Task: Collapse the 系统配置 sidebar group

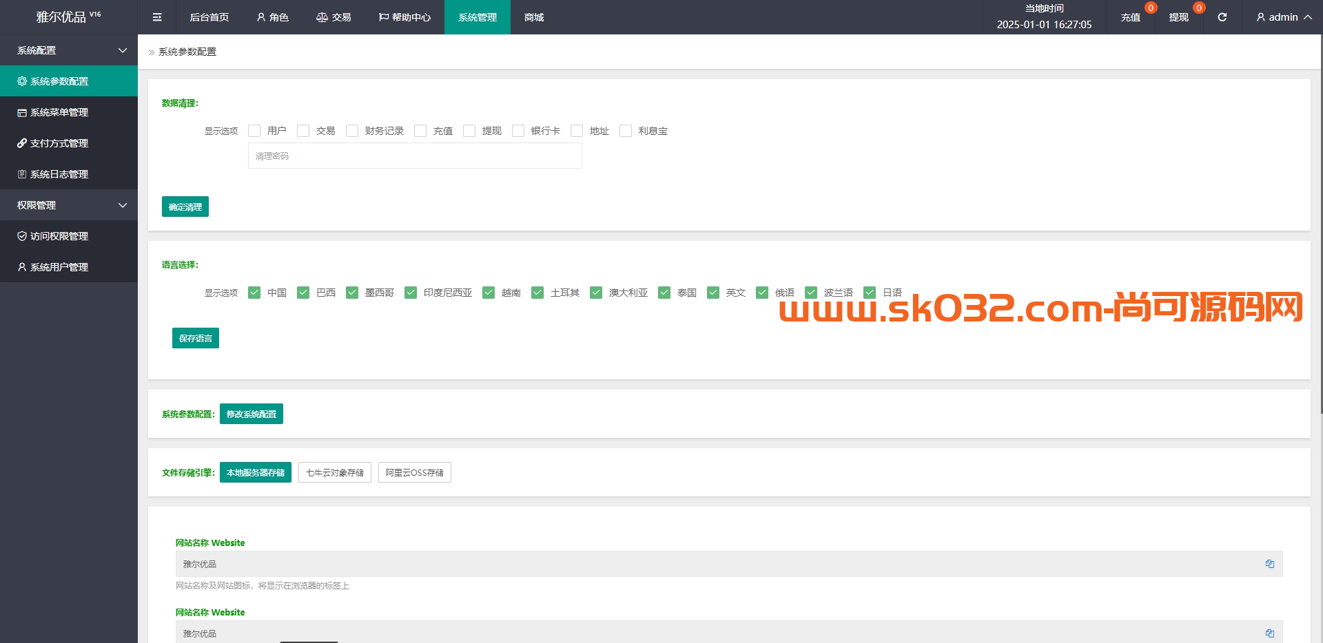Action: click(69, 50)
